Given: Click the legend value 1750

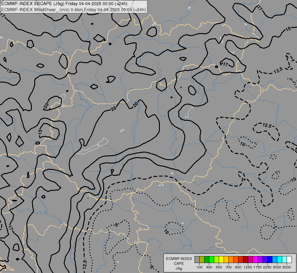Looking at the screenshot, I should pyautogui.click(x=258, y=267).
